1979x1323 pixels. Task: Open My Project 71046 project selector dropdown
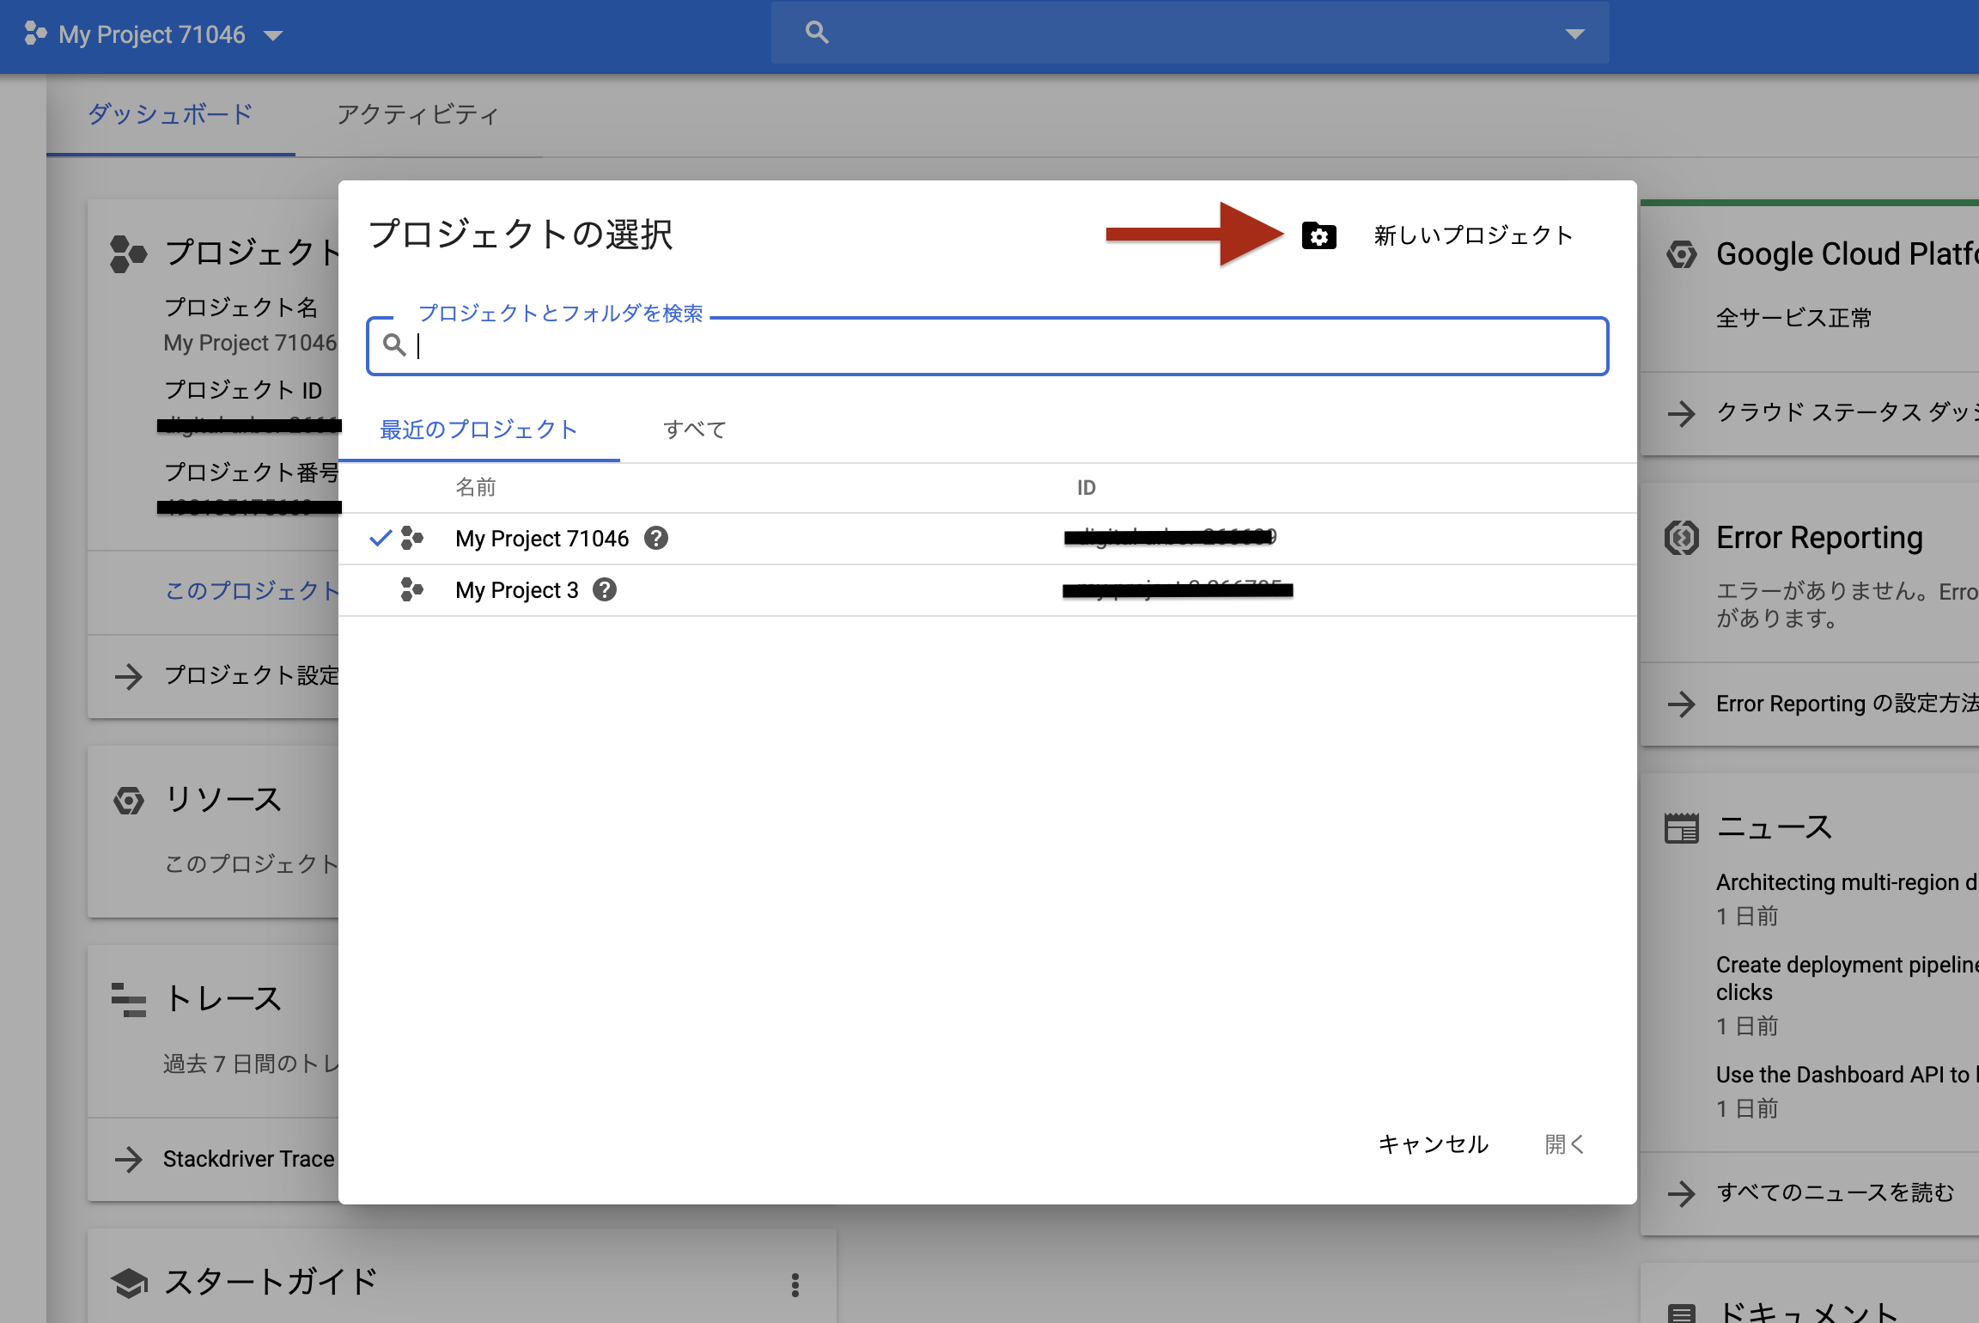[154, 34]
